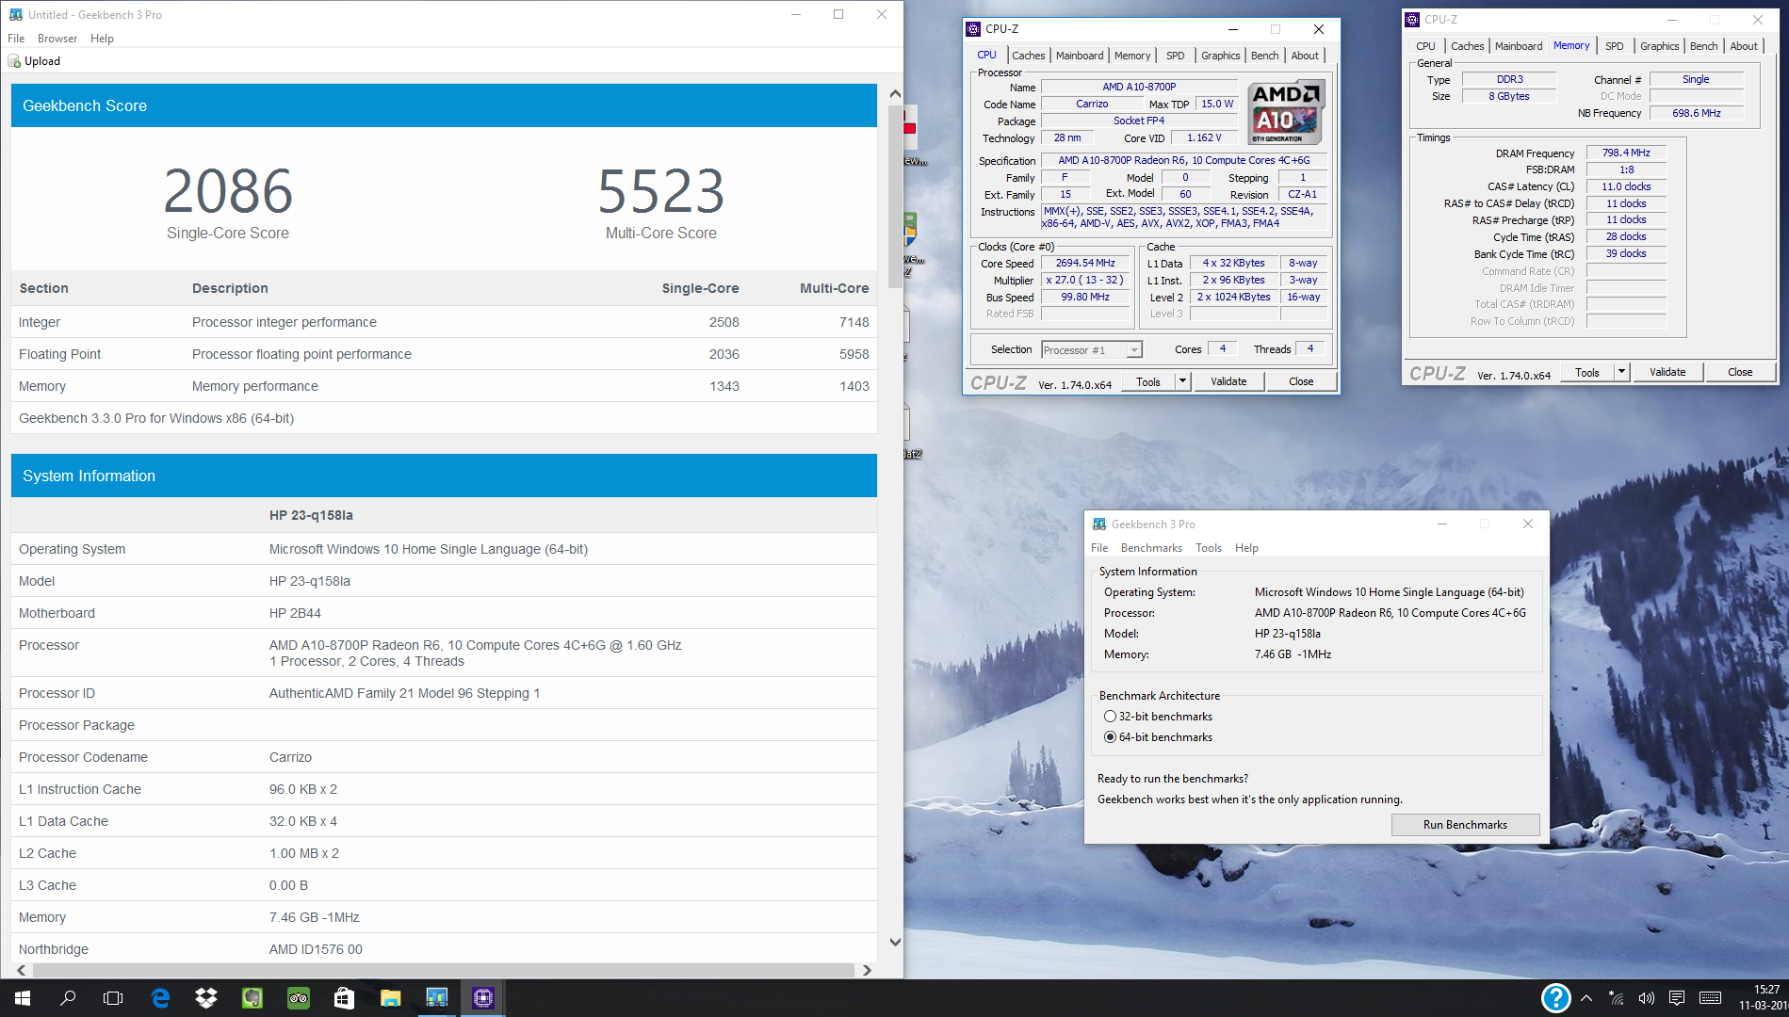Image resolution: width=1789 pixels, height=1017 pixels.
Task: Switch to Graphics tab in CPU-Z CPU window
Action: tap(1220, 56)
